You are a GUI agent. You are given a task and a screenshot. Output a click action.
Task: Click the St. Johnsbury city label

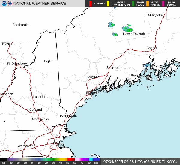click(16, 63)
